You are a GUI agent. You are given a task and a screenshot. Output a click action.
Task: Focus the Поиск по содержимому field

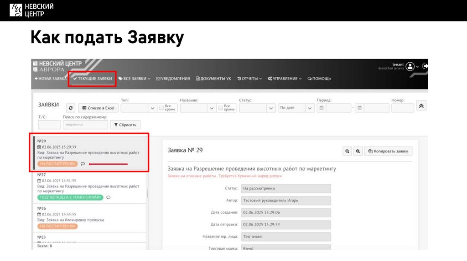pyautogui.click(x=85, y=125)
